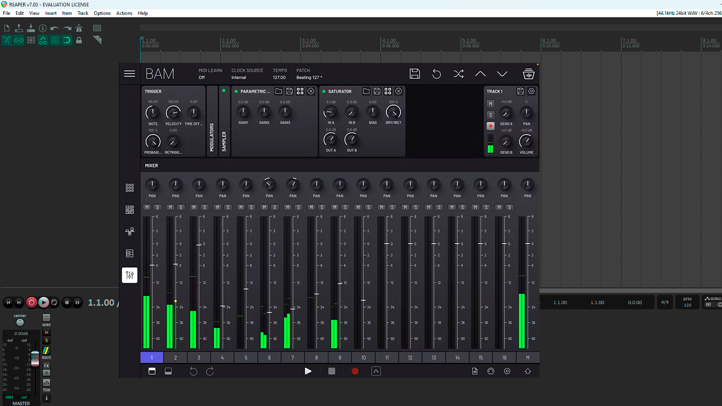Mute the REAPER master track
Screen dimensions: 722x406
pos(47,333)
